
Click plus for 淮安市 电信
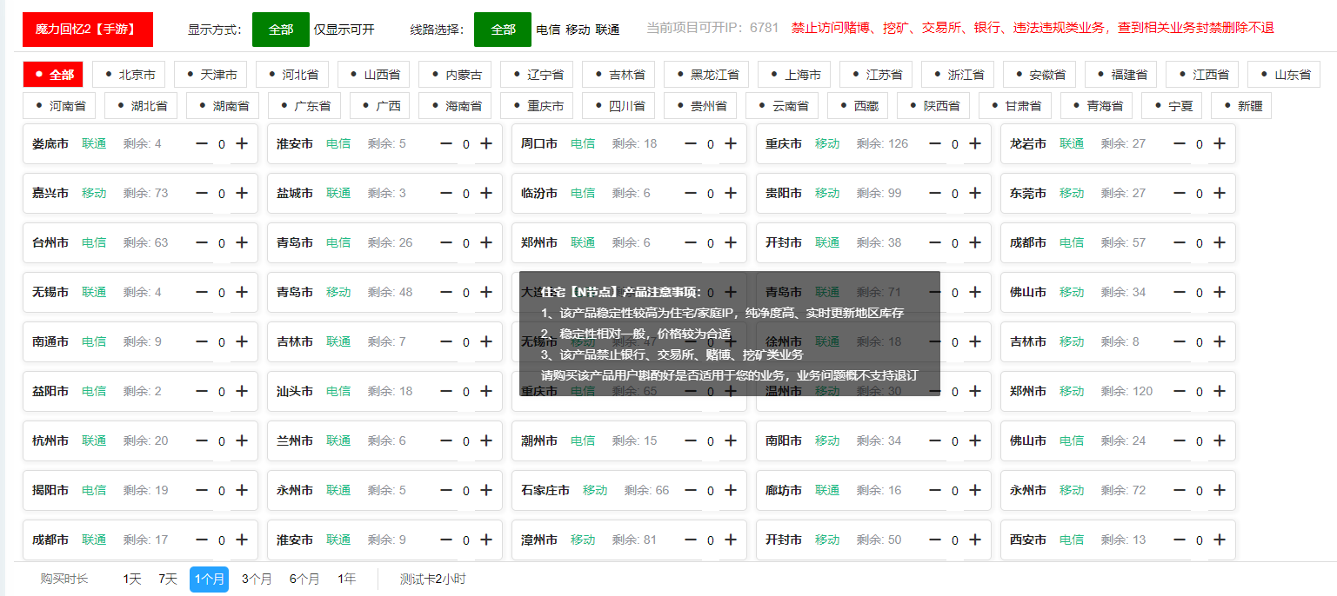[485, 143]
